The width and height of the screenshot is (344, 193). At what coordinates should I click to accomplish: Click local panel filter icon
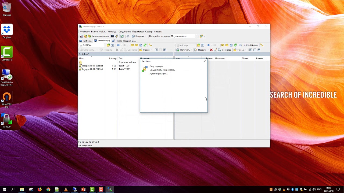coord(112,45)
